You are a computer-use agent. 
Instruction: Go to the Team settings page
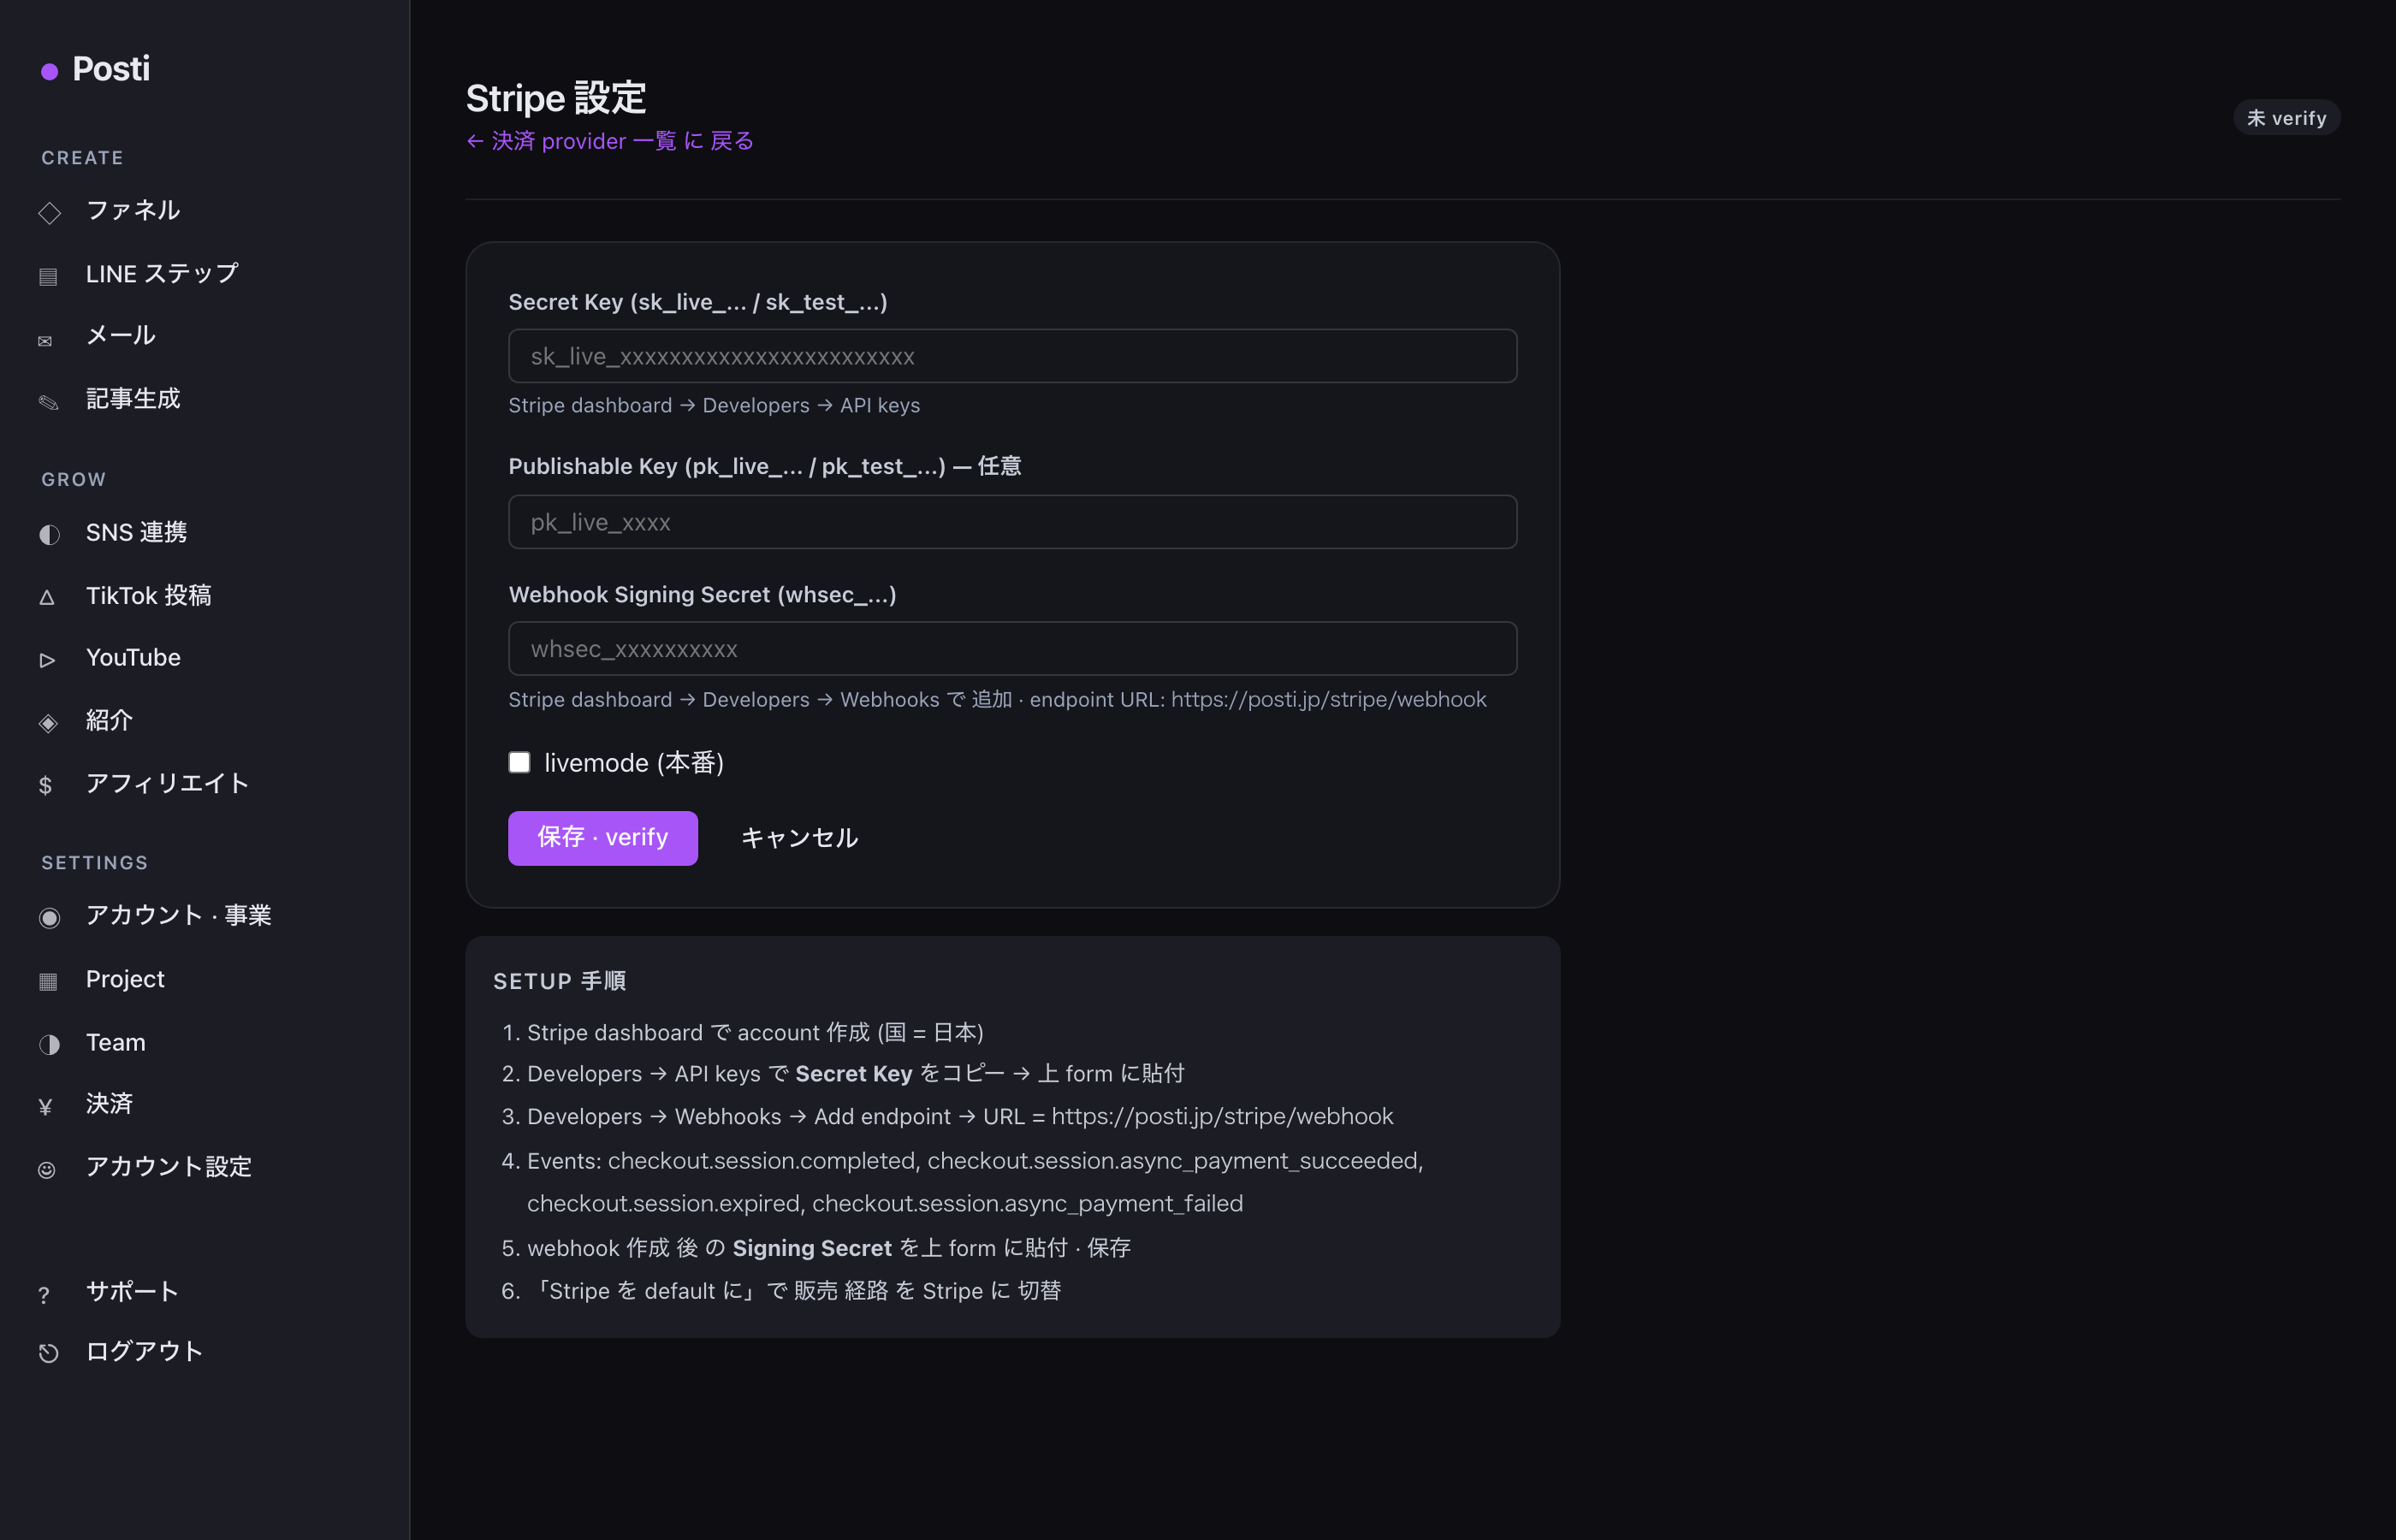115,1042
